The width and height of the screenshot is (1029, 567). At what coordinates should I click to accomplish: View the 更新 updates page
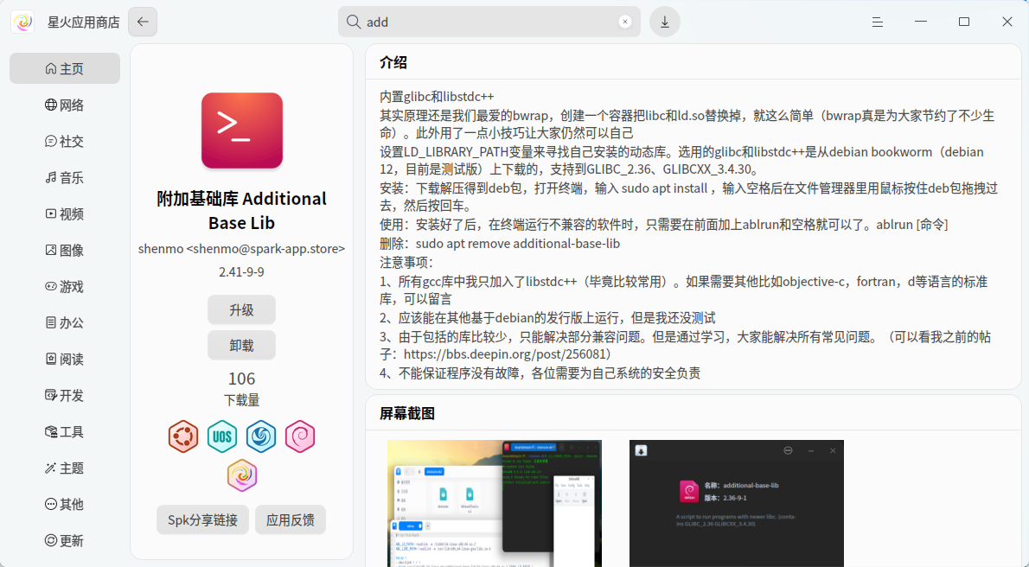click(x=65, y=541)
